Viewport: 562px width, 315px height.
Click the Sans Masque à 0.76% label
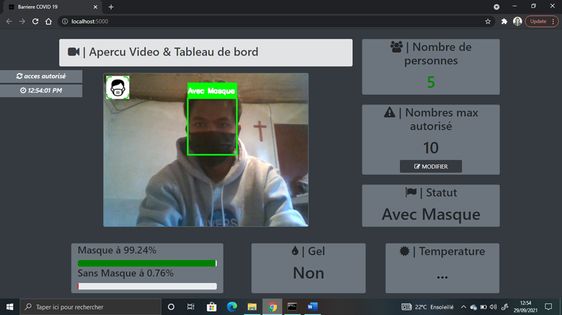(x=125, y=273)
